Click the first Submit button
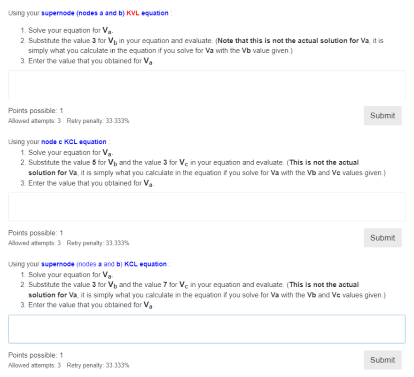Viewport: 414px width, 377px height. 383,115
